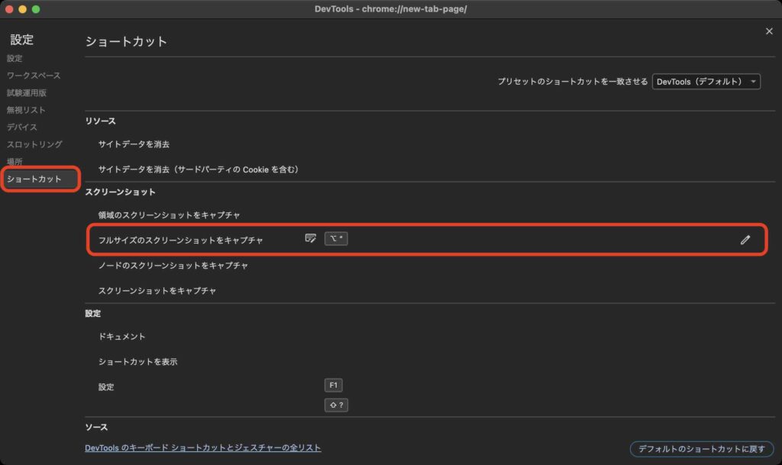This screenshot has width=782, height=465.
Task: Go to the デバイス settings tab
Action: 22,128
